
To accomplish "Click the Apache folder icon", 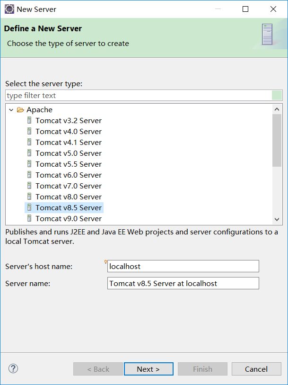I will 20,110.
